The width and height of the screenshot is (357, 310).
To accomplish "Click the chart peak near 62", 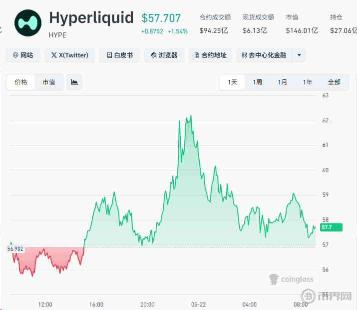I will pyautogui.click(x=191, y=116).
